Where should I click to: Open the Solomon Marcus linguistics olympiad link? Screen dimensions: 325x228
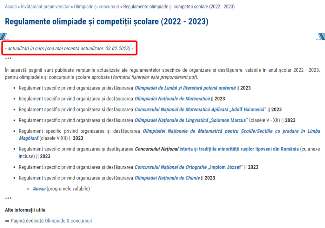point(191,120)
